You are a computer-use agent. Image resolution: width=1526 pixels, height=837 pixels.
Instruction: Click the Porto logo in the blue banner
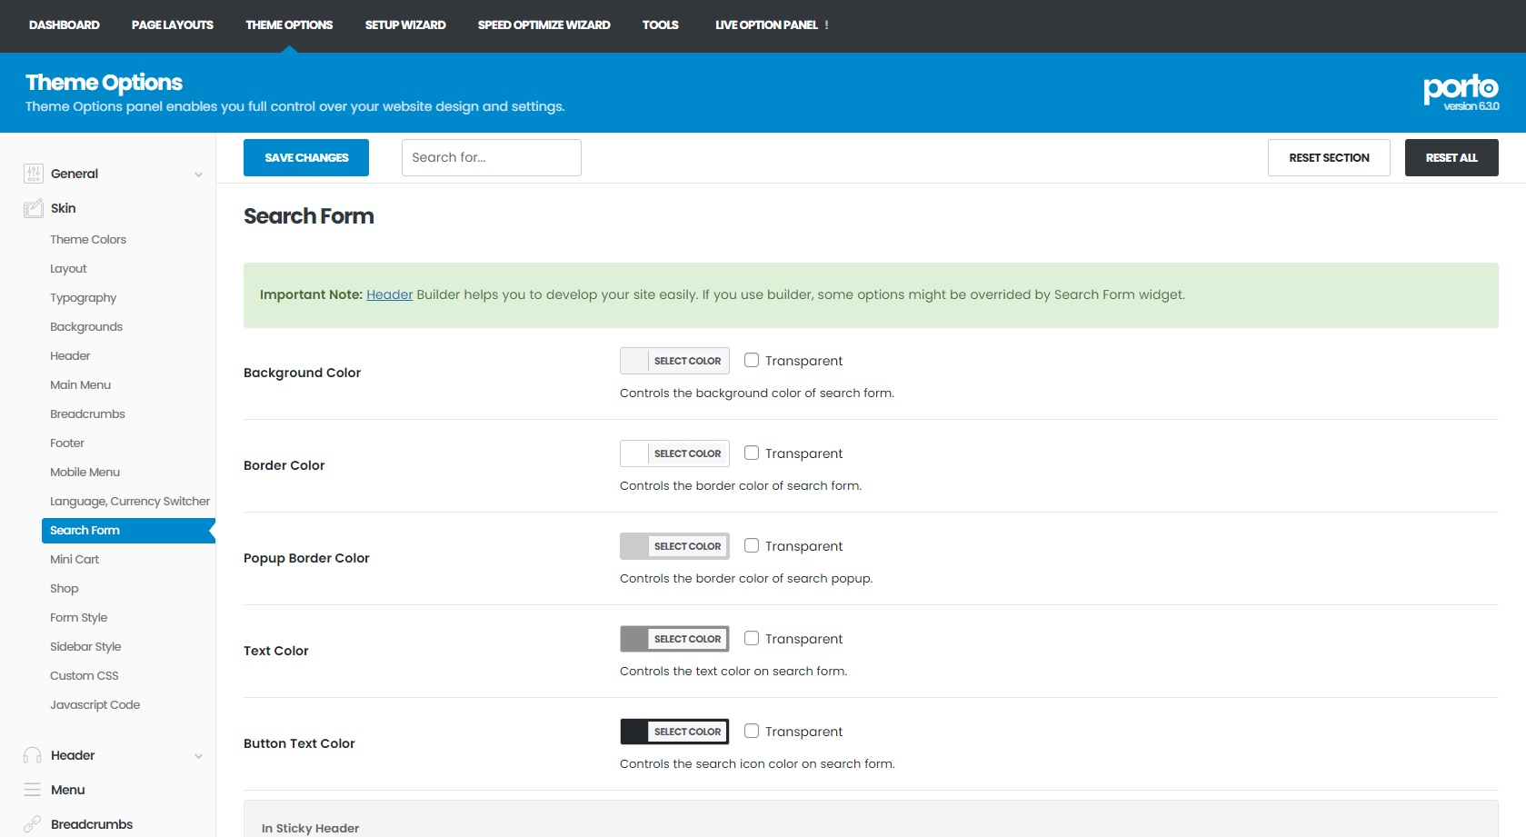1460,91
